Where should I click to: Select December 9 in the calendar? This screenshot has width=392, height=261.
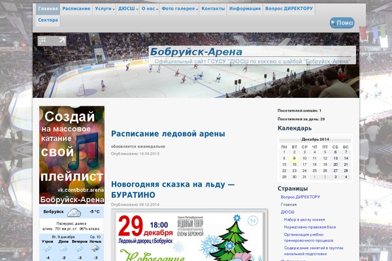[x=294, y=159]
